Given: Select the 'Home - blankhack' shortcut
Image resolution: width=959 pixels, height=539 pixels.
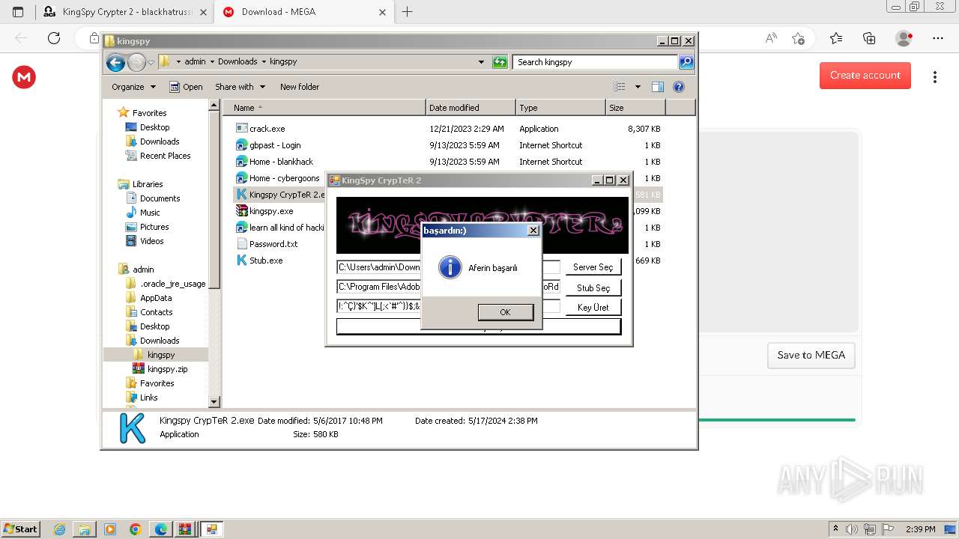Looking at the screenshot, I should (281, 162).
